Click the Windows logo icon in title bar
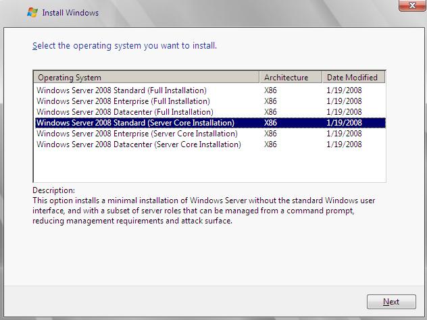 click(x=31, y=12)
